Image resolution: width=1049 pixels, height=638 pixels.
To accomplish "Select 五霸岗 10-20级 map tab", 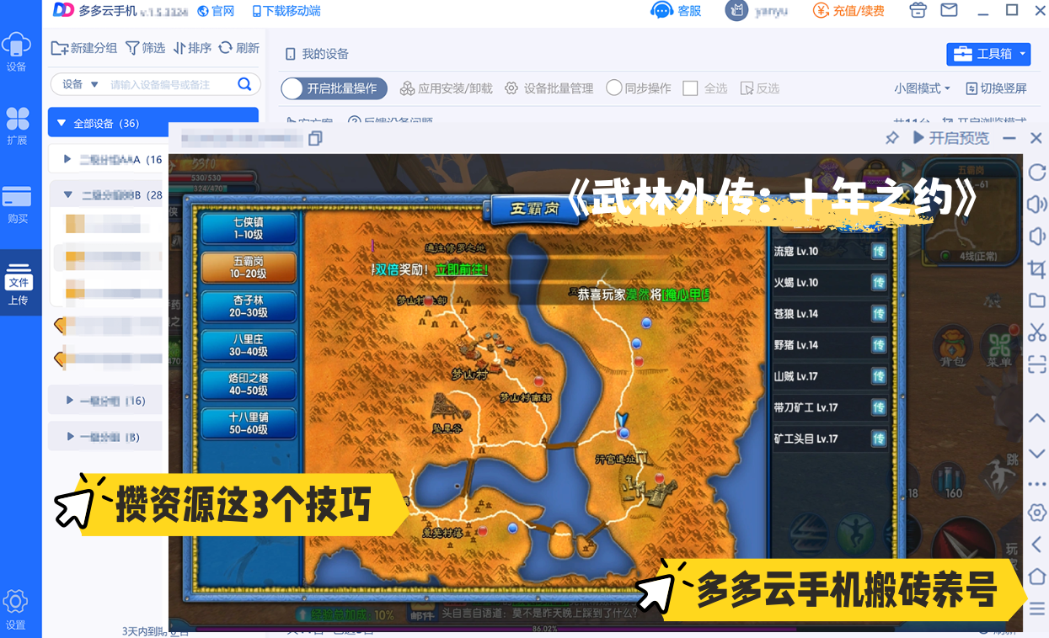I will coord(249,268).
